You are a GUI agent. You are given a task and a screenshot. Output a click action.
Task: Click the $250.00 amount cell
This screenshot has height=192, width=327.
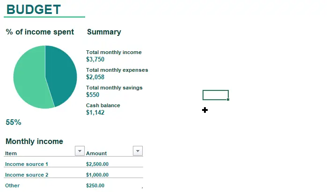tap(95, 185)
